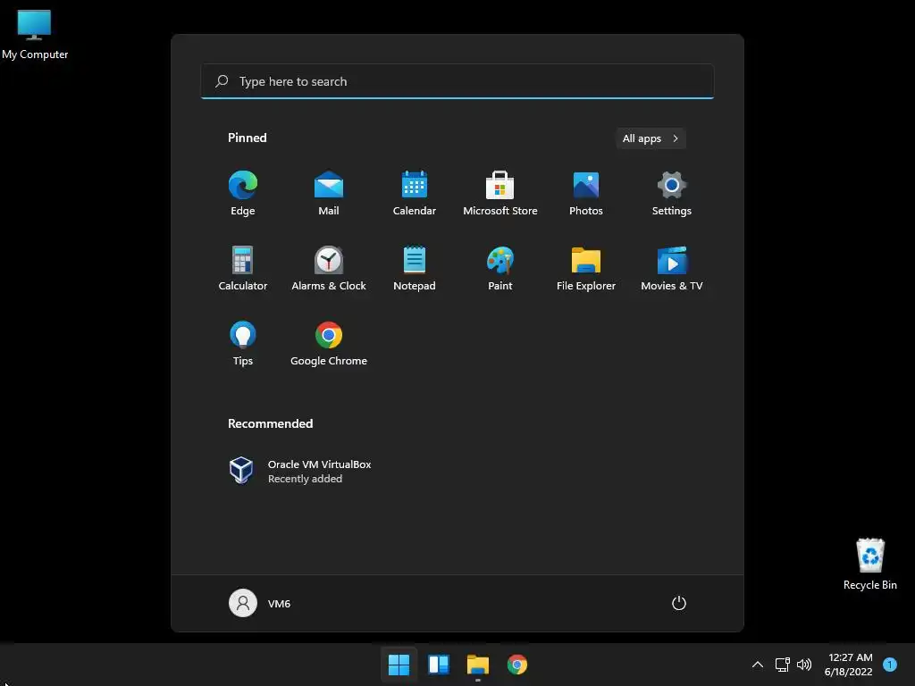Viewport: 915px width, 686px height.
Task: Launch Google Chrome from pinned apps
Action: point(329,344)
